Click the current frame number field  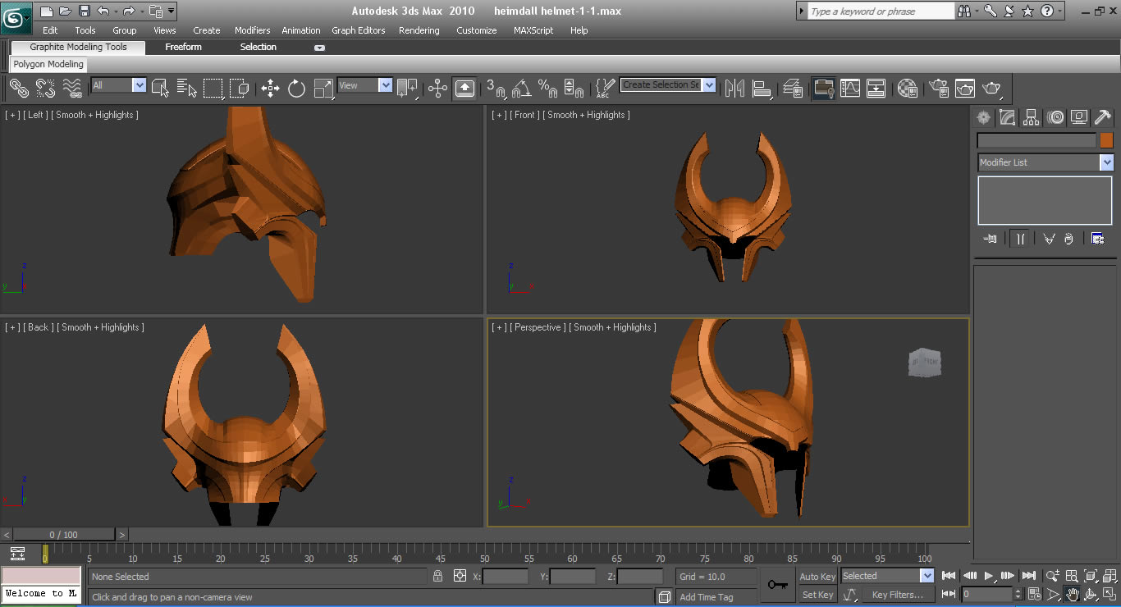pyautogui.click(x=988, y=594)
